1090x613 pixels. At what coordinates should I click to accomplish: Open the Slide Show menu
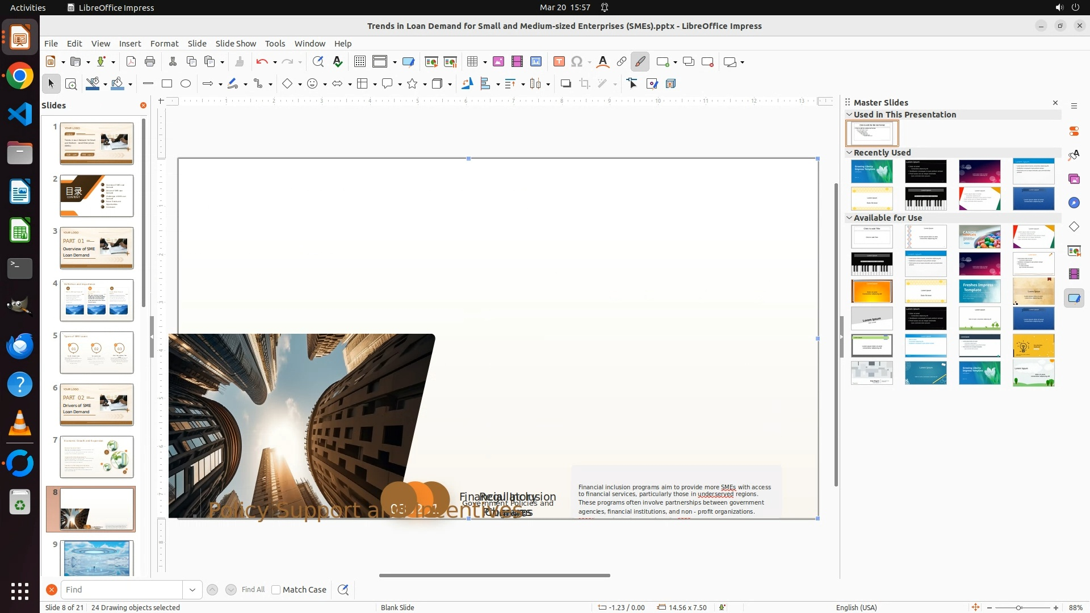(x=236, y=44)
